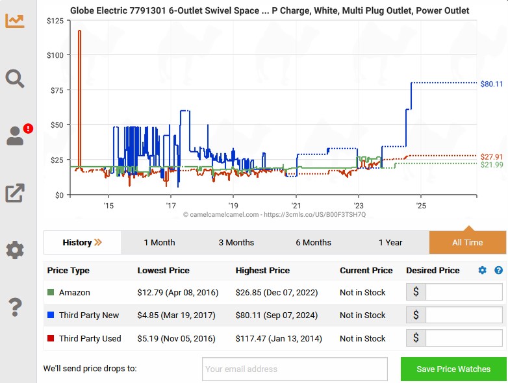
Task: Click the History double-chevron arrows
Action: (98, 243)
